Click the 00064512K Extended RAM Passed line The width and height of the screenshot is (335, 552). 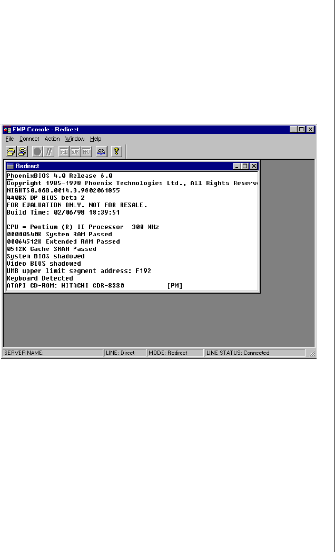point(63,241)
